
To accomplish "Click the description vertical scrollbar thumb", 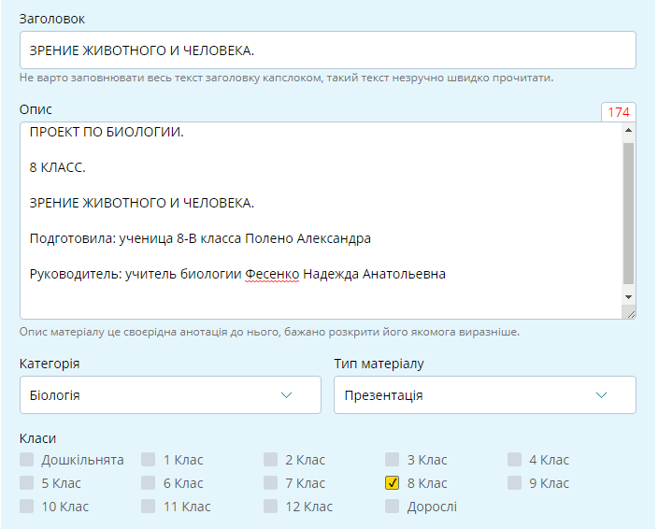I will point(628,213).
